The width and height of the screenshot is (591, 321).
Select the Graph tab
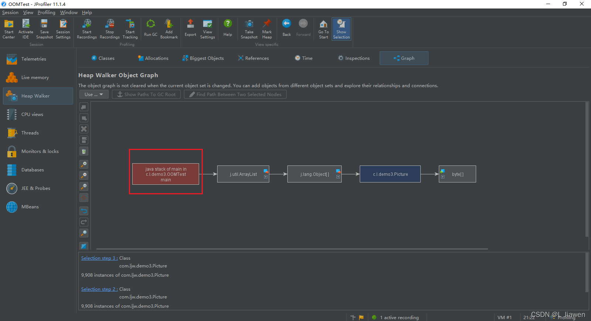(x=404, y=58)
